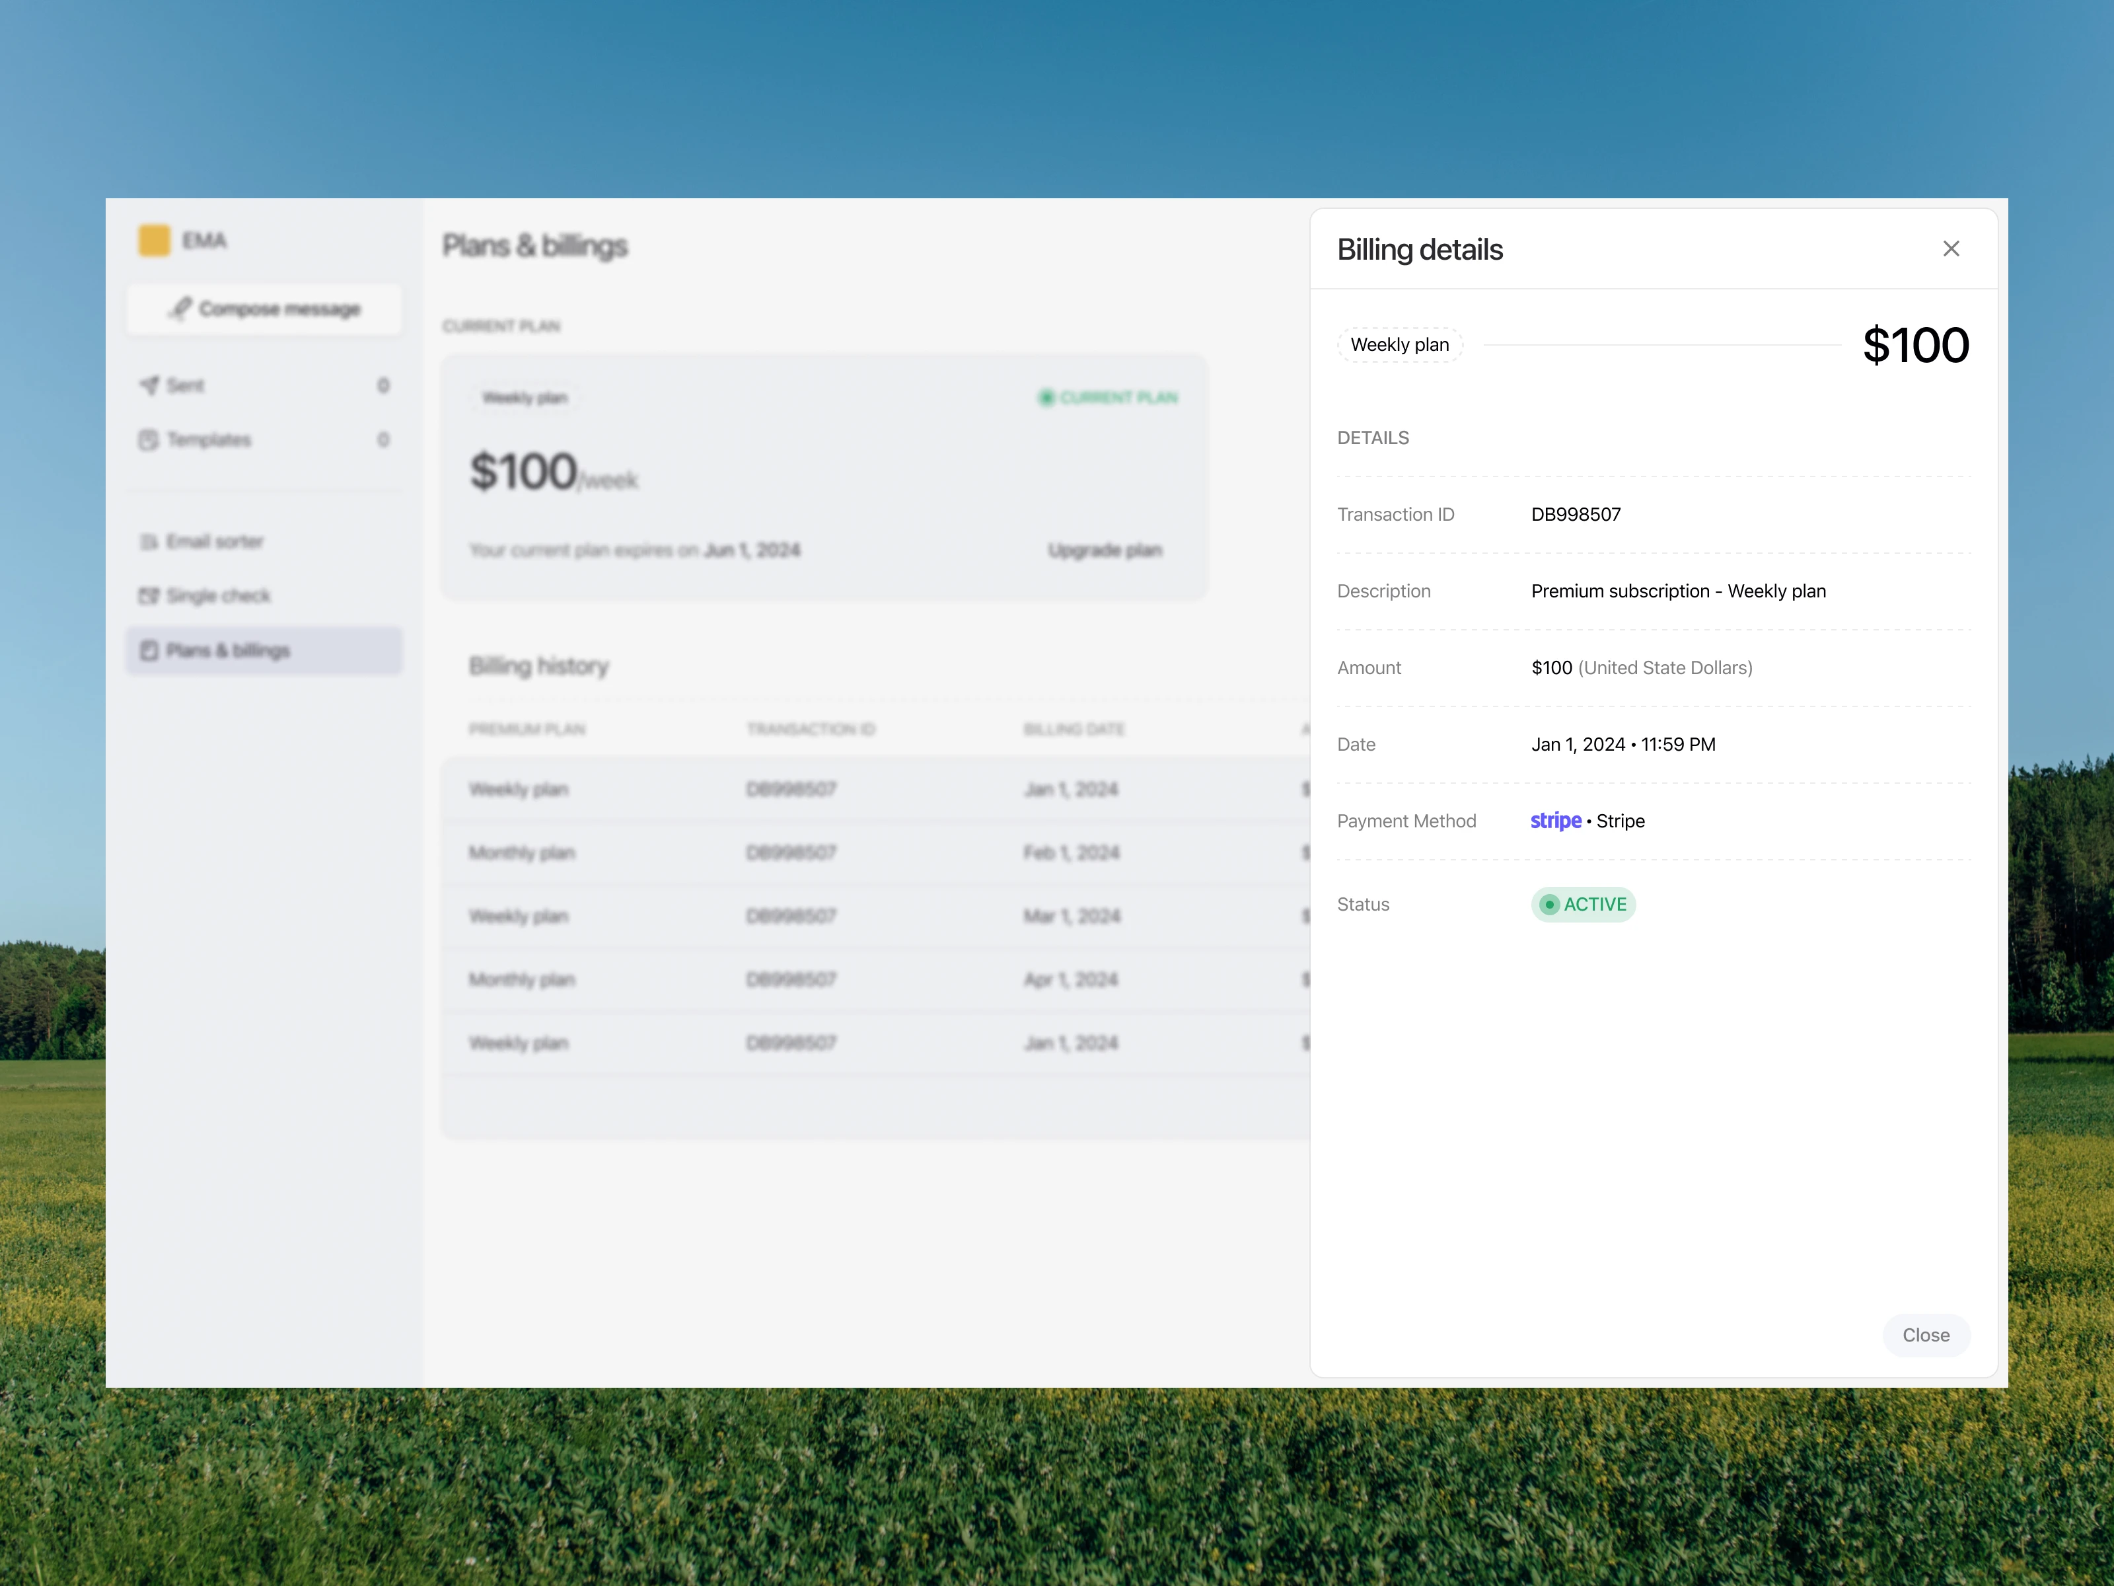2114x1586 pixels.
Task: Click the Close button at panel bottom
Action: 1925,1335
